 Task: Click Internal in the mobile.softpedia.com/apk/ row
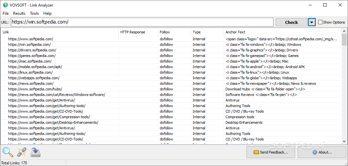199,67
